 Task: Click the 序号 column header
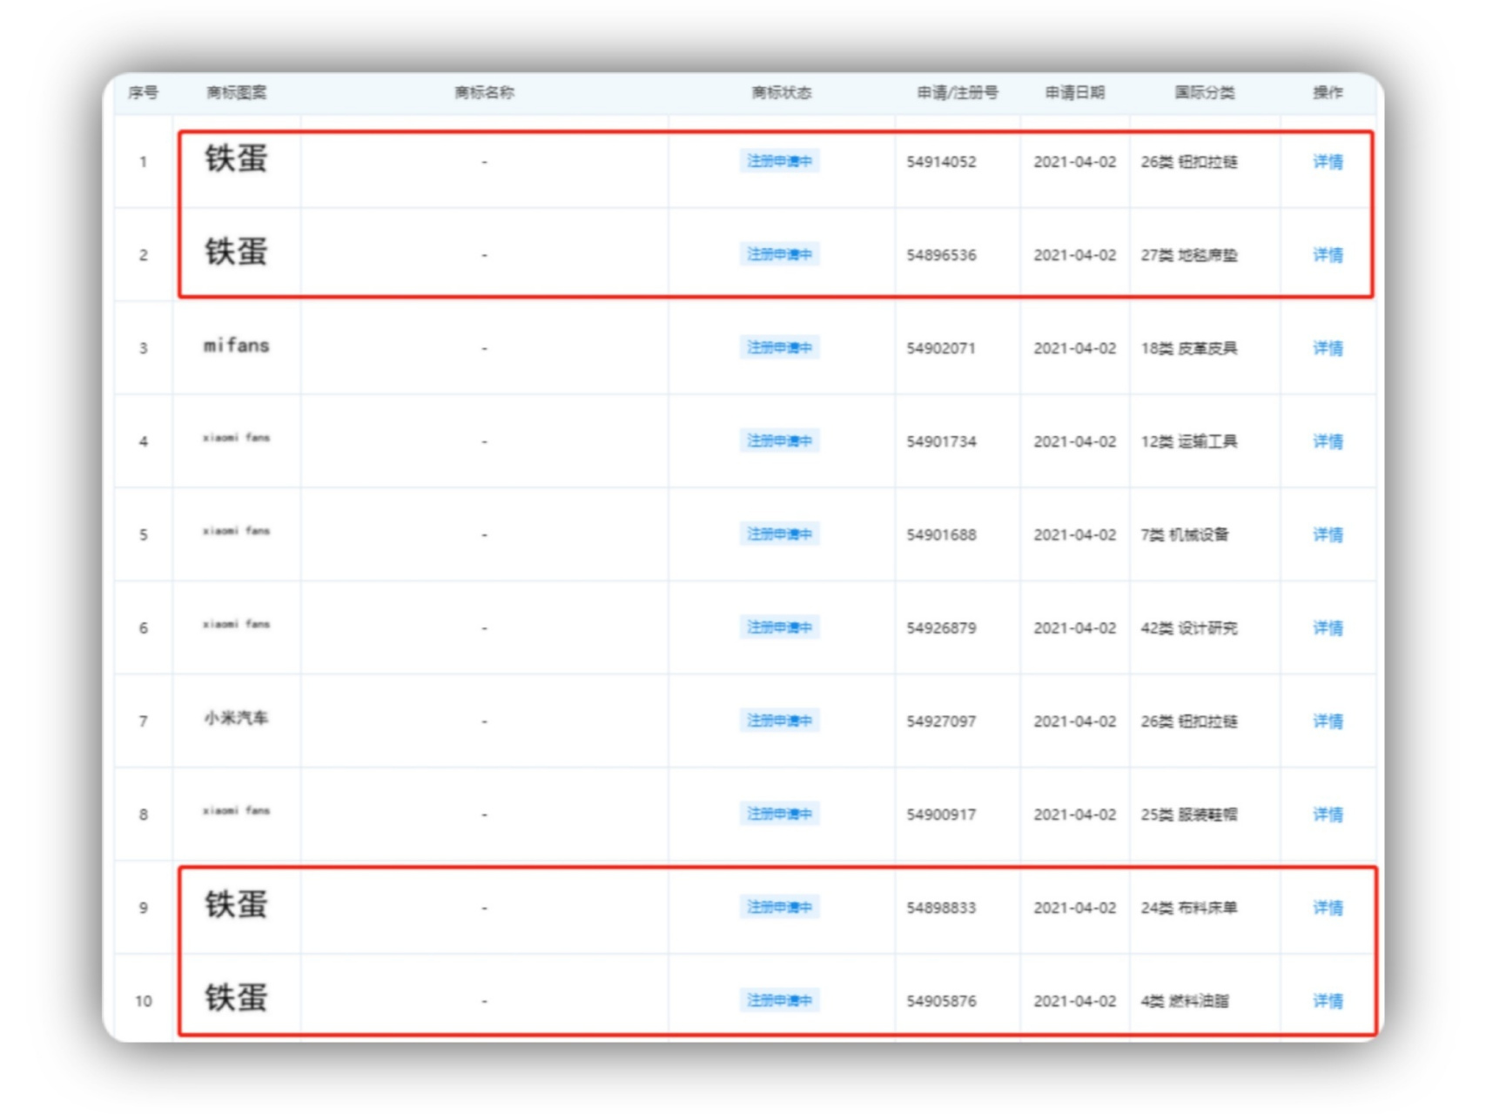click(143, 92)
